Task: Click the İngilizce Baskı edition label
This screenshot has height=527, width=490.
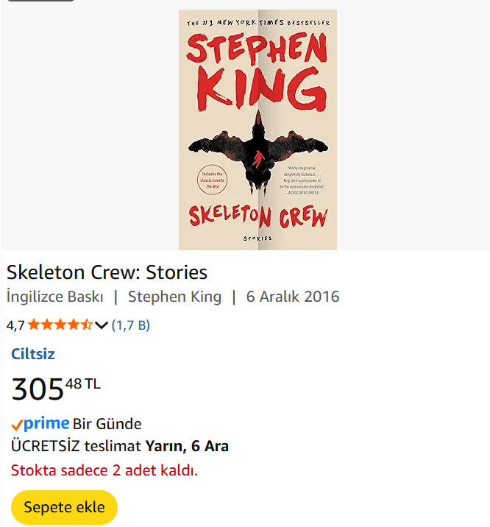Action: pos(54,297)
